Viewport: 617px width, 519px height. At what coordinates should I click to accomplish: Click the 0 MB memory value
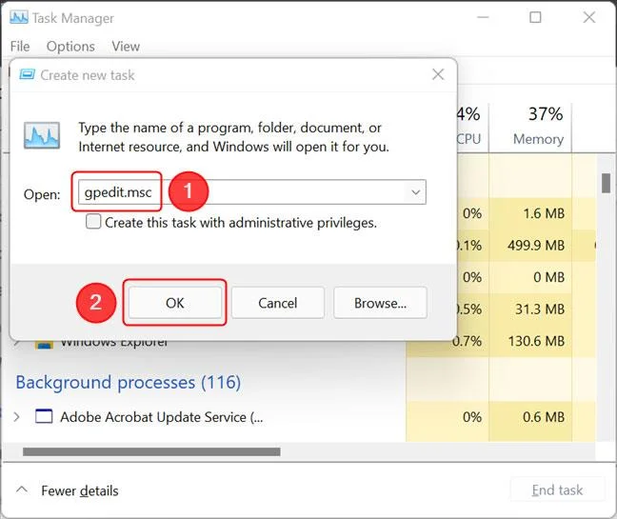click(x=549, y=277)
